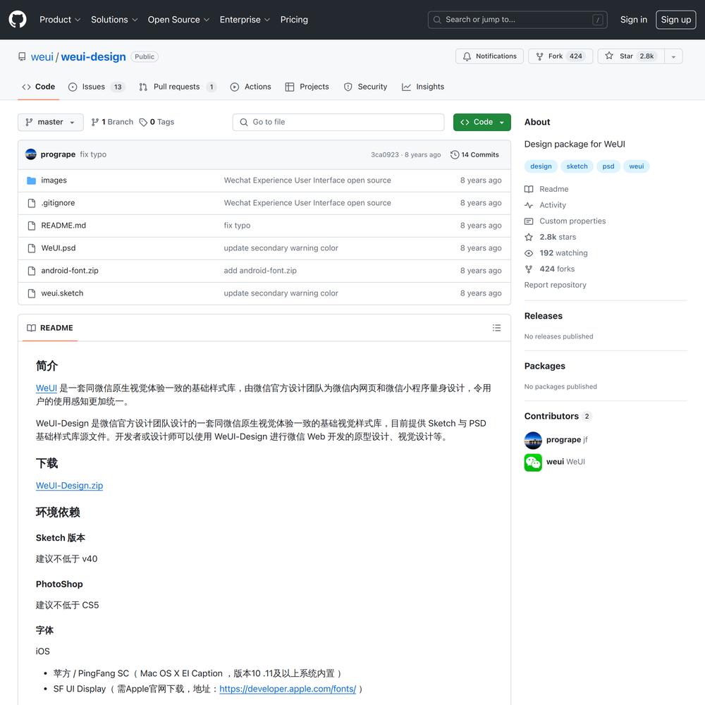
Task: Click the file icon beside WeUI.psd
Action: pos(32,248)
